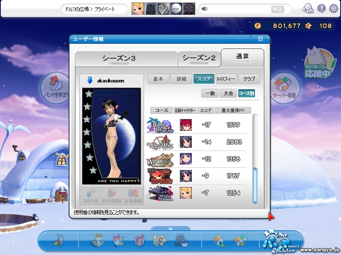Select the 一般 general filter
The width and height of the screenshot is (341, 255).
210,93
